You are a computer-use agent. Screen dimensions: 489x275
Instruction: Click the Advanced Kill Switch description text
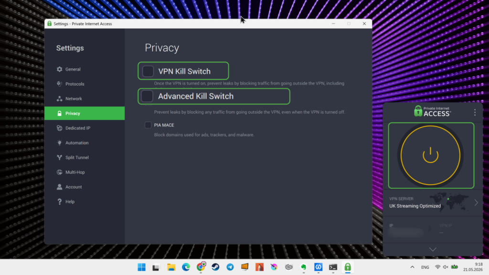coord(249,112)
